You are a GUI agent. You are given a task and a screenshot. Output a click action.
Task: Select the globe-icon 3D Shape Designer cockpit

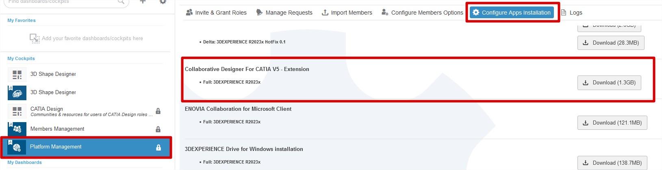(17, 93)
